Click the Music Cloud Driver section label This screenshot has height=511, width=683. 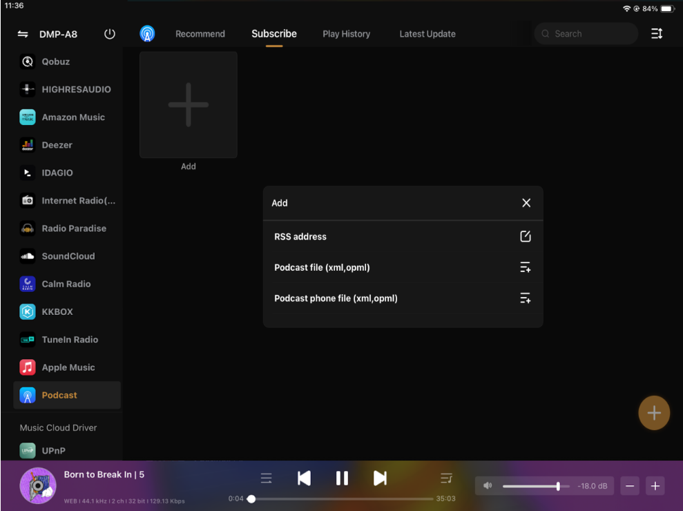[59, 428]
